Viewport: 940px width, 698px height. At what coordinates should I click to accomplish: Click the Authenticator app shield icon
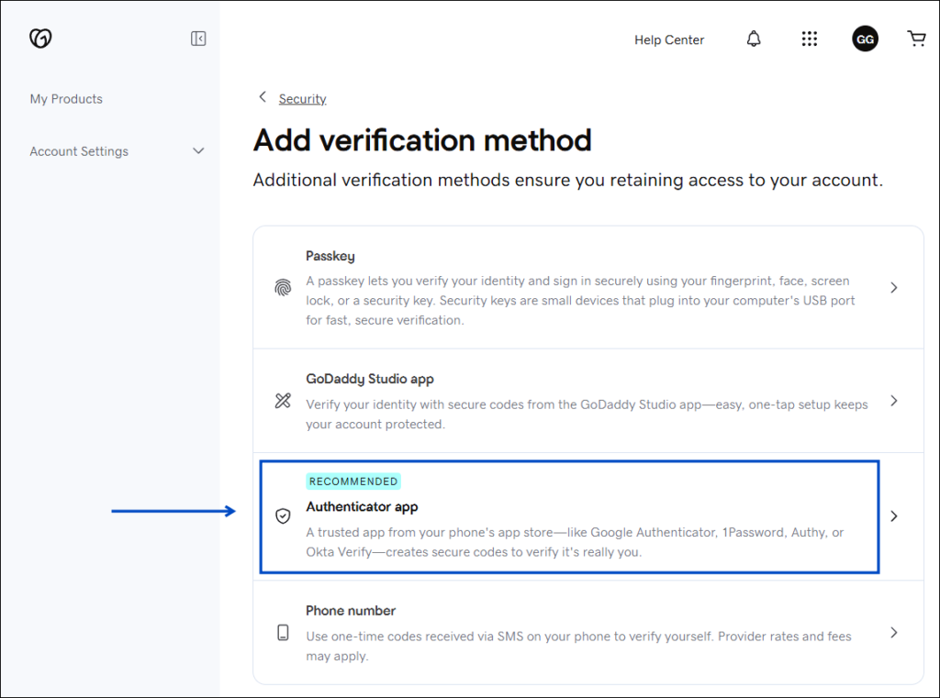pos(283,516)
